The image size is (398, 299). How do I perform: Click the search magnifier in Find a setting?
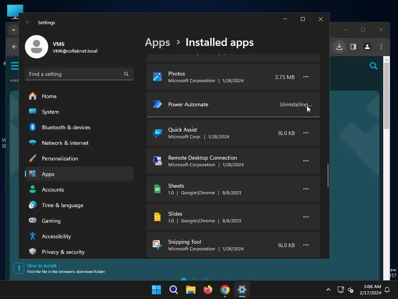(126, 74)
